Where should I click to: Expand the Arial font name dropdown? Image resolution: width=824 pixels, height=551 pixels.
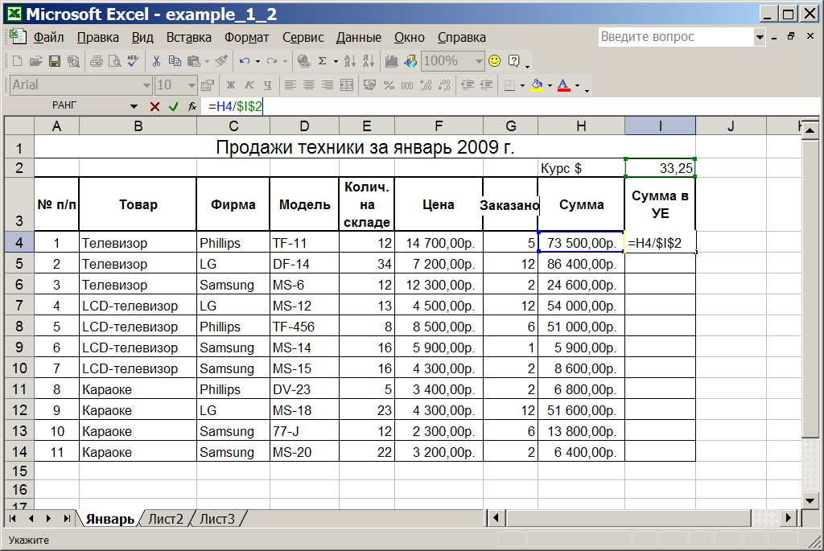pyautogui.click(x=146, y=85)
